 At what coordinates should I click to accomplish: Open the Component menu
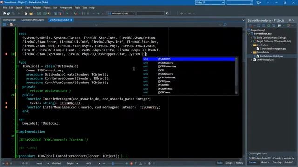click(66, 8)
